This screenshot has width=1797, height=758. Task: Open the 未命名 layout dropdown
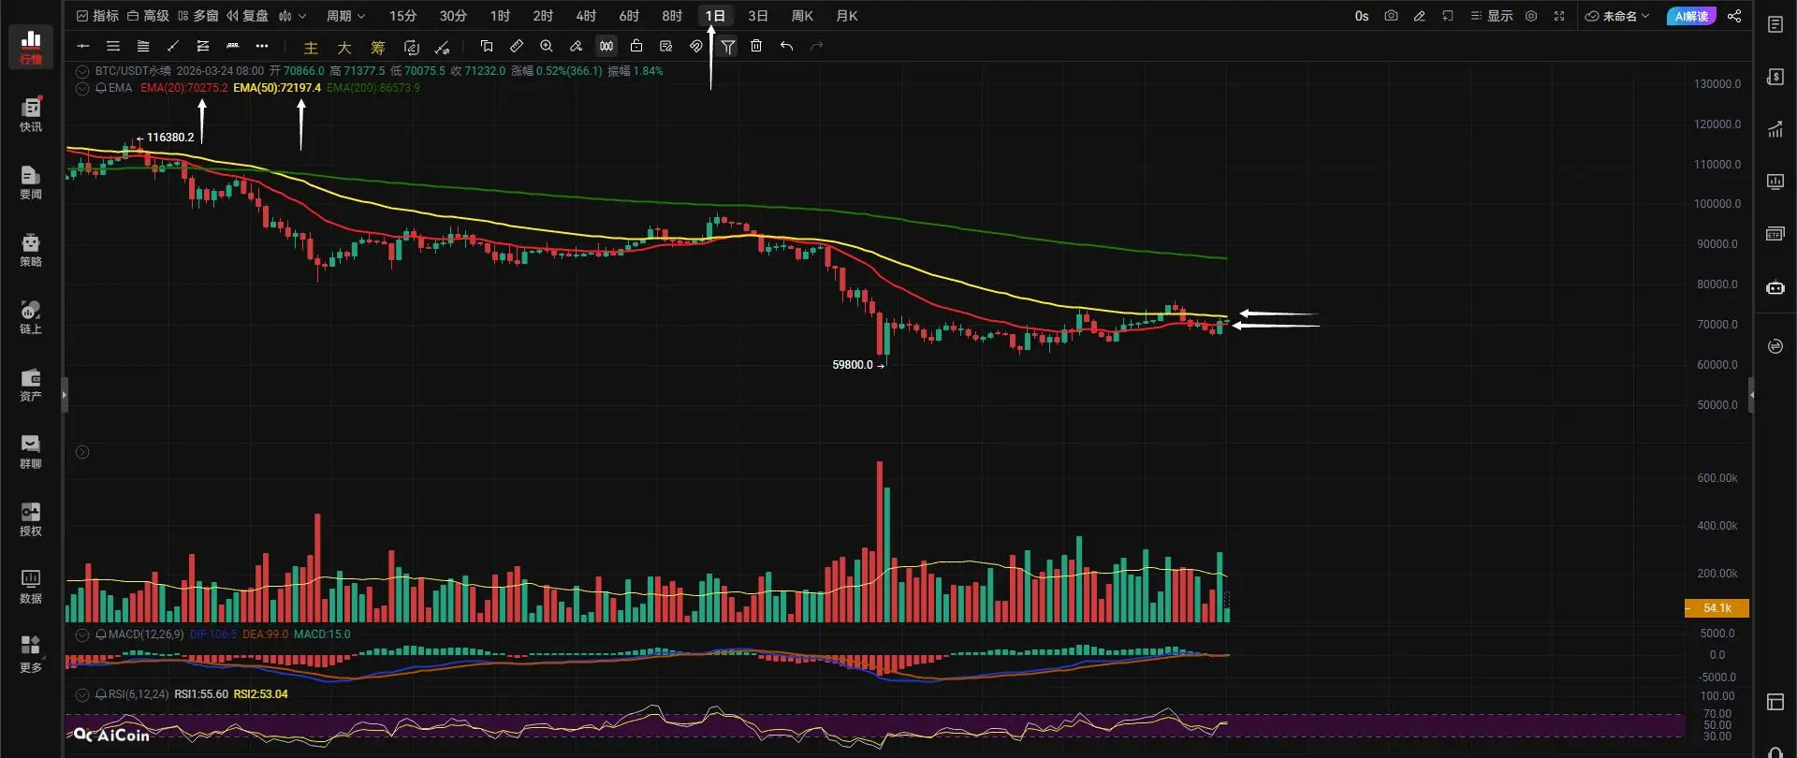pyautogui.click(x=1617, y=16)
